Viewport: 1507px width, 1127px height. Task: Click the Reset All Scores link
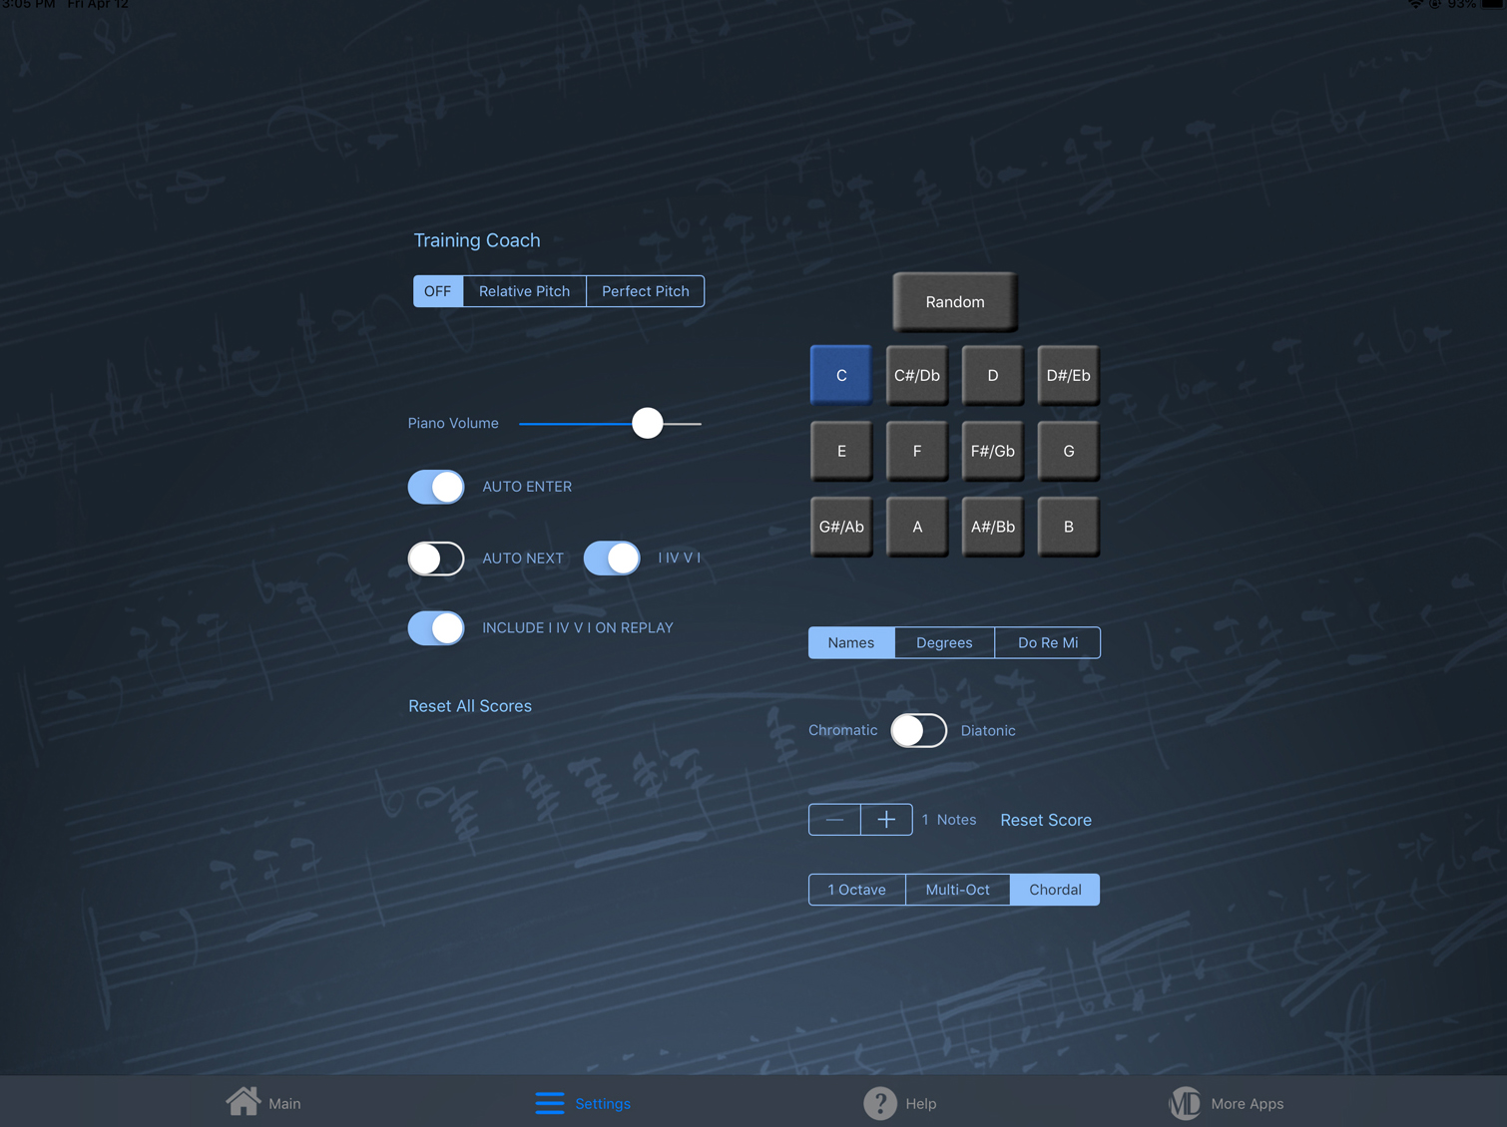(x=470, y=706)
